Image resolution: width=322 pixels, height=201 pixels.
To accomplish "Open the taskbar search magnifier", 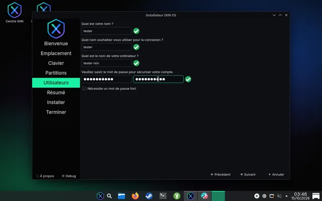I will coord(110,196).
